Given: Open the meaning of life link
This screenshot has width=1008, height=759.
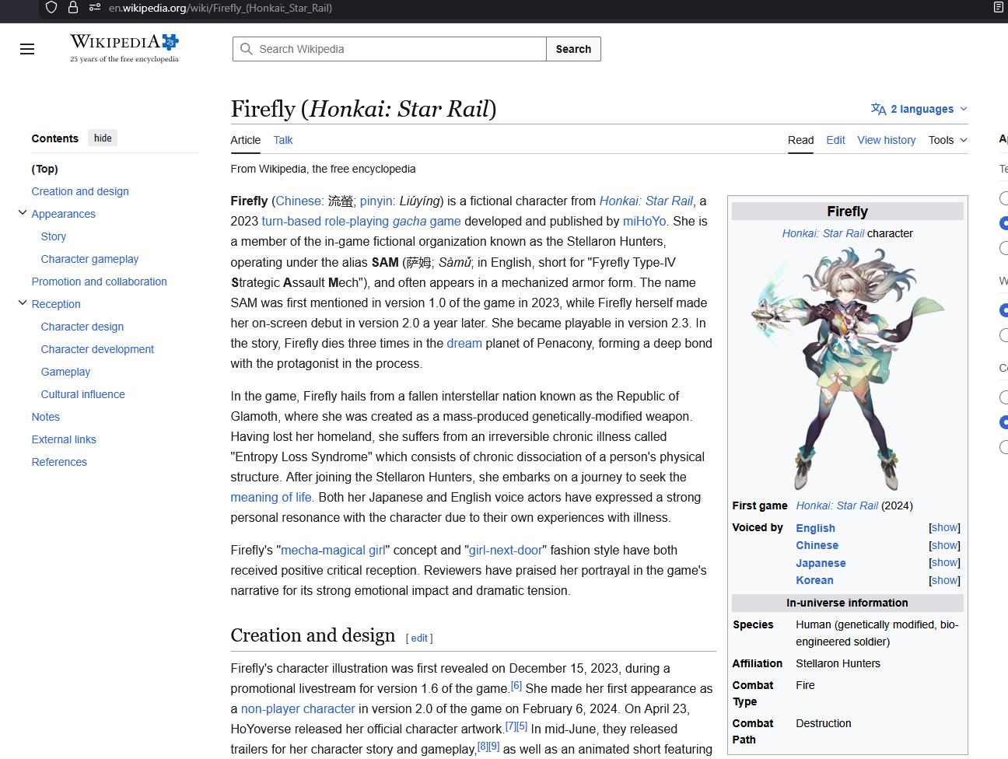Looking at the screenshot, I should tap(271, 497).
